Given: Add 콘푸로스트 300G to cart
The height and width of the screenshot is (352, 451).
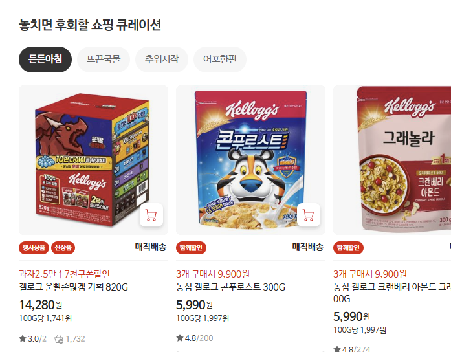Looking at the screenshot, I should (x=309, y=215).
